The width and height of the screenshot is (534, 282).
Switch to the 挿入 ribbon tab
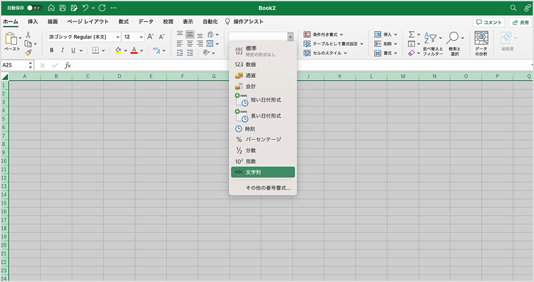click(x=33, y=22)
